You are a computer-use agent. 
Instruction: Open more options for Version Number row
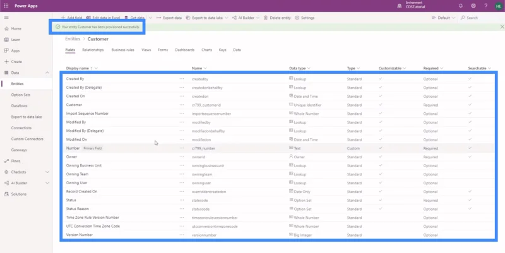coord(182,235)
